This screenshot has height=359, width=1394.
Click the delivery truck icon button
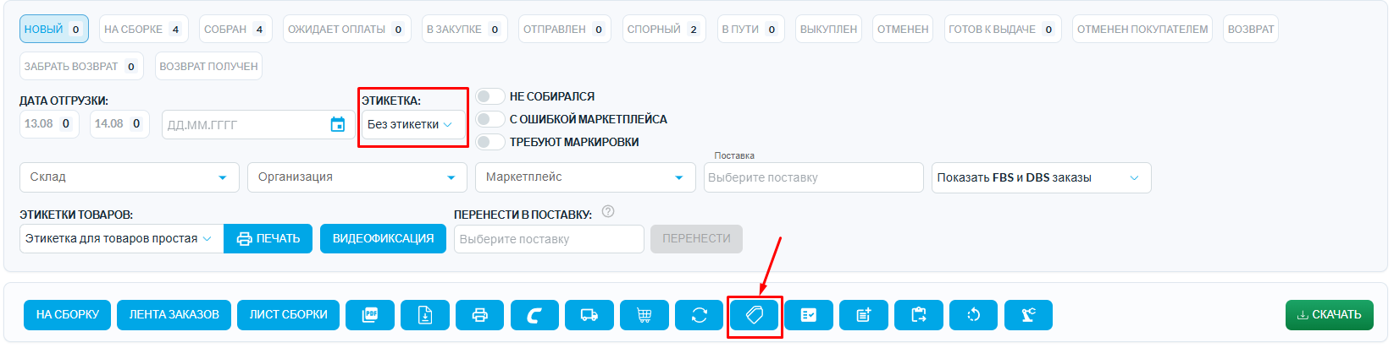589,315
